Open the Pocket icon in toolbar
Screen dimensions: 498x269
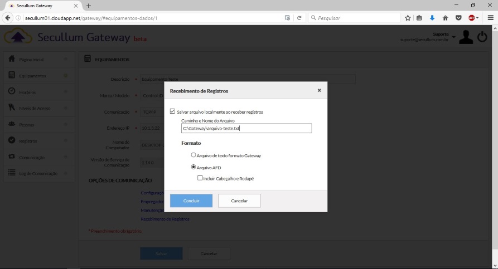click(x=458, y=18)
